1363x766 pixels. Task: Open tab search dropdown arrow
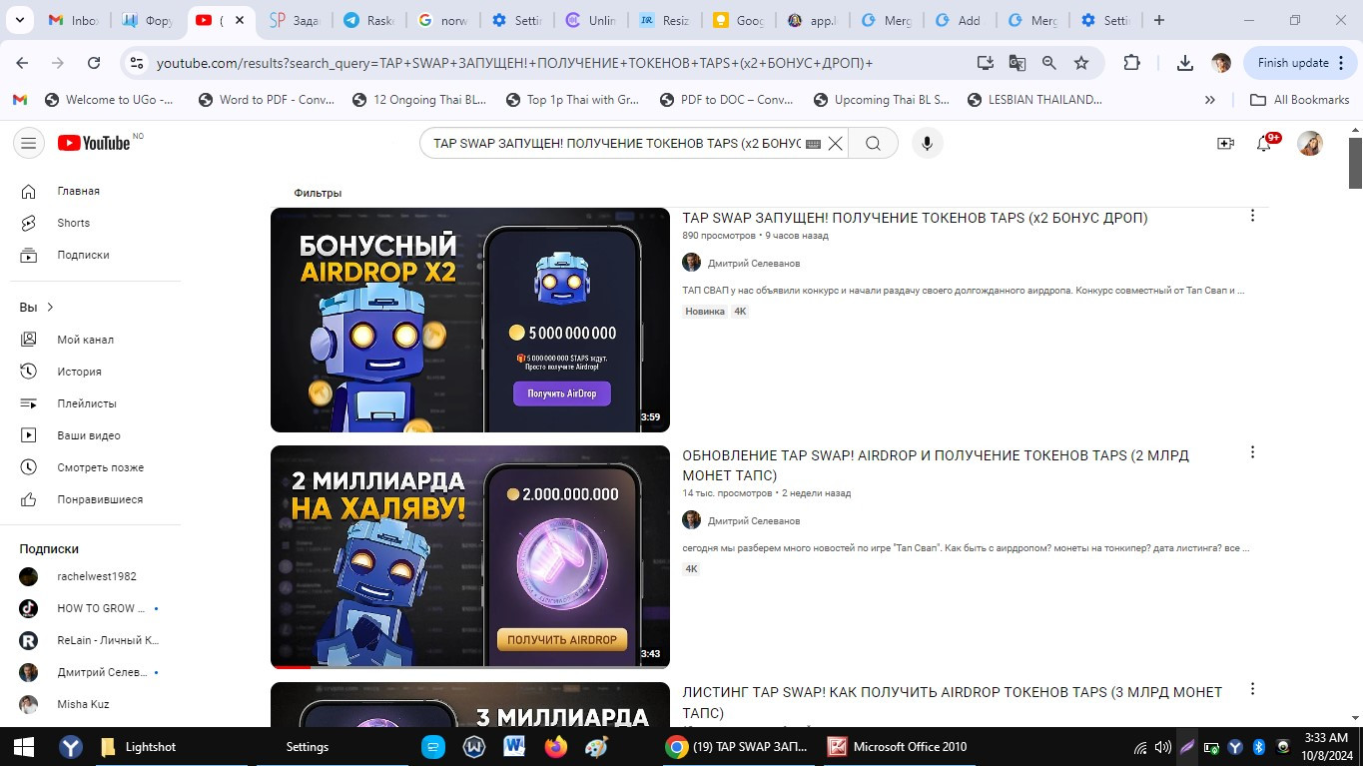tap(22, 20)
